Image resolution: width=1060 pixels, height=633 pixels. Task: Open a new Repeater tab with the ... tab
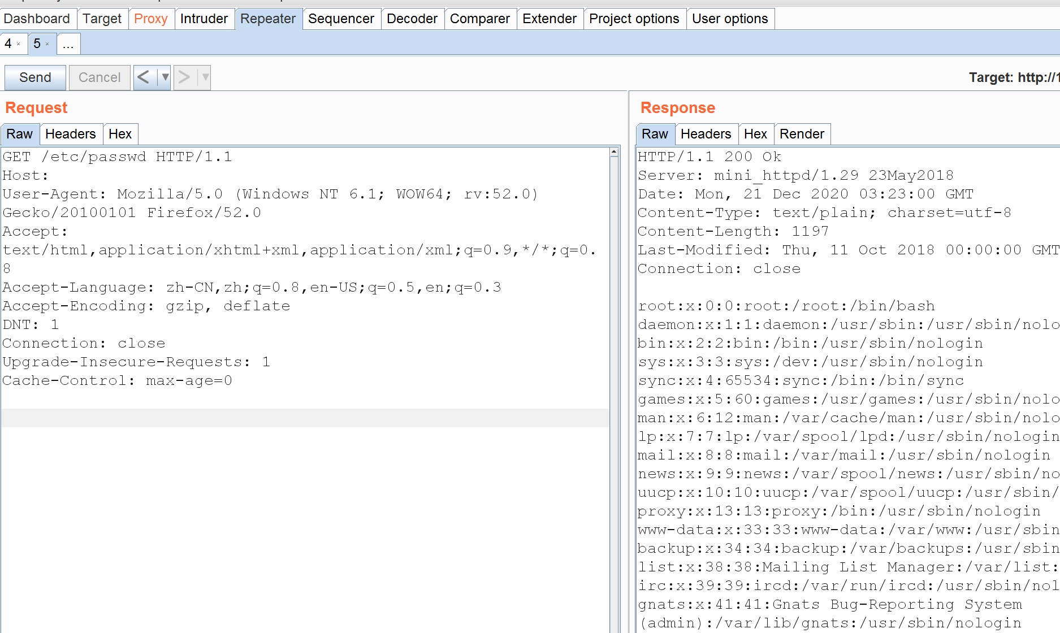coord(68,44)
